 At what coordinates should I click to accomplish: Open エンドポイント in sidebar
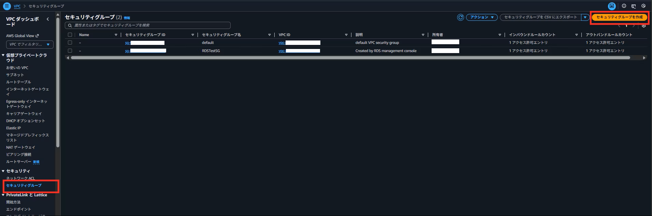pyautogui.click(x=18, y=209)
